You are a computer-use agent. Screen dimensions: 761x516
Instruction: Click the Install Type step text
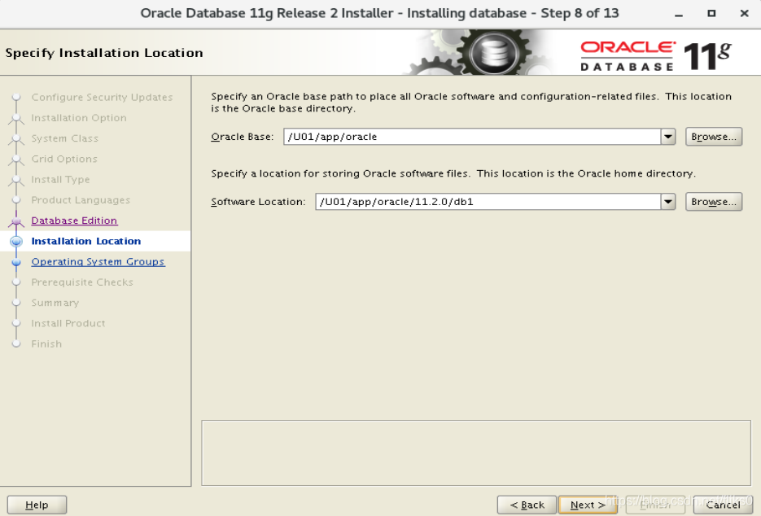[60, 180]
